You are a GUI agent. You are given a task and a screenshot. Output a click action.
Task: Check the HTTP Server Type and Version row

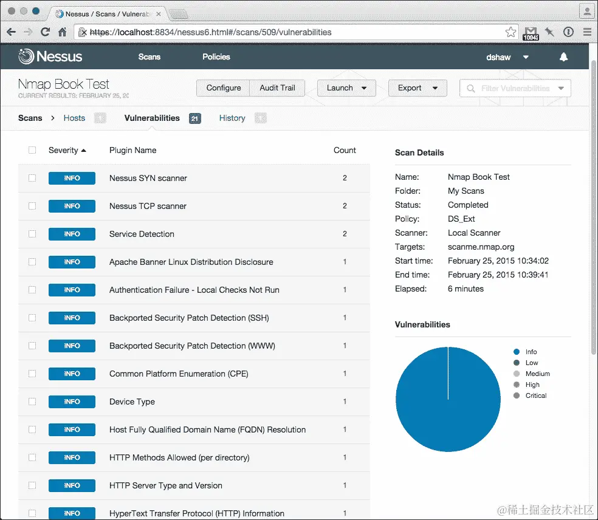click(x=32, y=485)
